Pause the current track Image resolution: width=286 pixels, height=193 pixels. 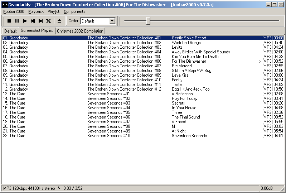tap(17, 21)
